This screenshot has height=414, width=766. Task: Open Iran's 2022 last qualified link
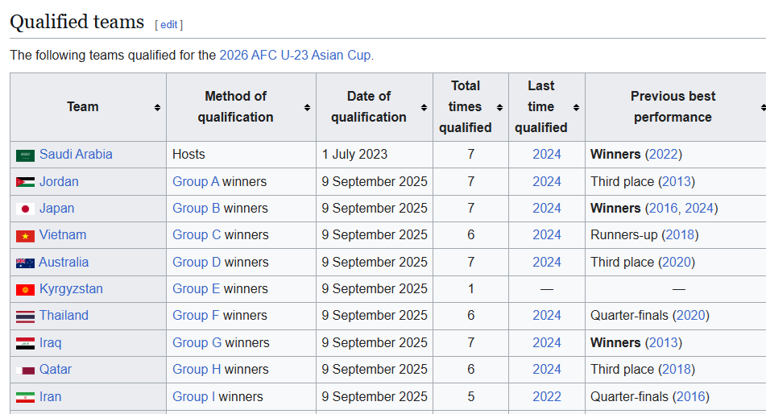547,396
